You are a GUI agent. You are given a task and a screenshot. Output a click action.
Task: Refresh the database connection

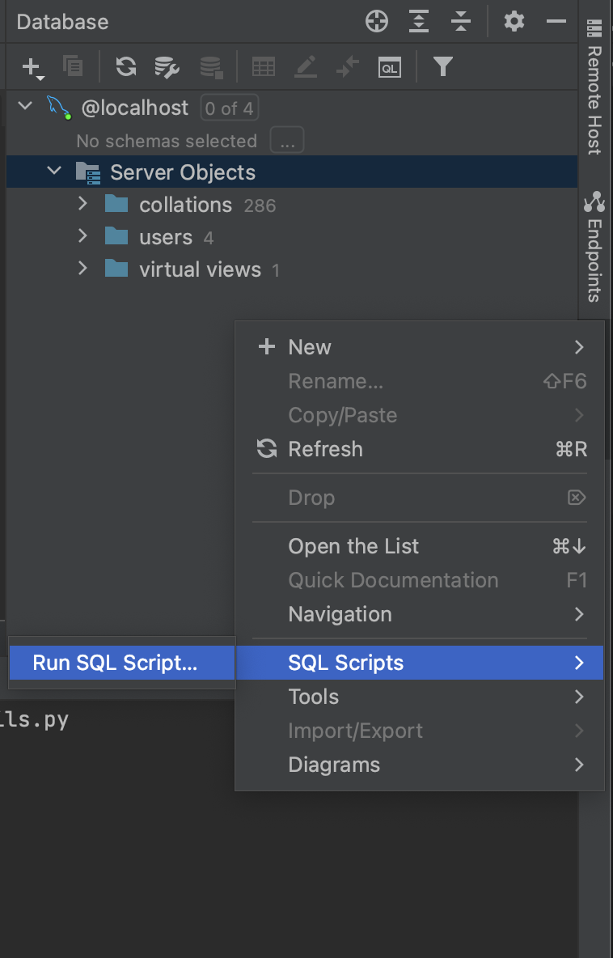pos(125,66)
